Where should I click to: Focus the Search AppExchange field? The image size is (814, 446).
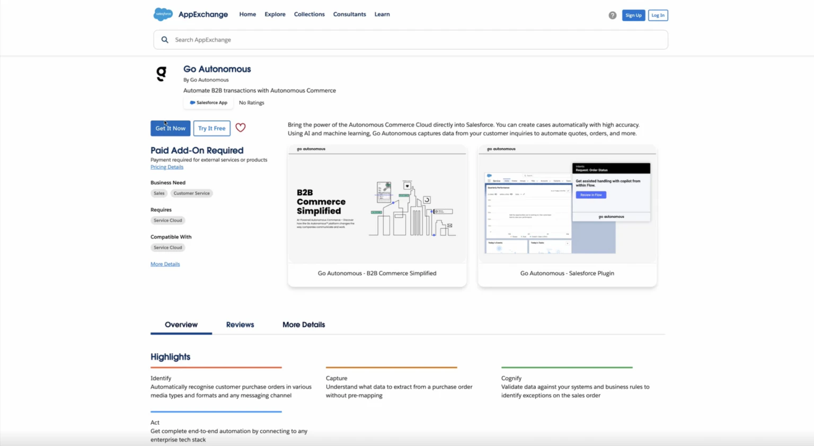pyautogui.click(x=411, y=40)
